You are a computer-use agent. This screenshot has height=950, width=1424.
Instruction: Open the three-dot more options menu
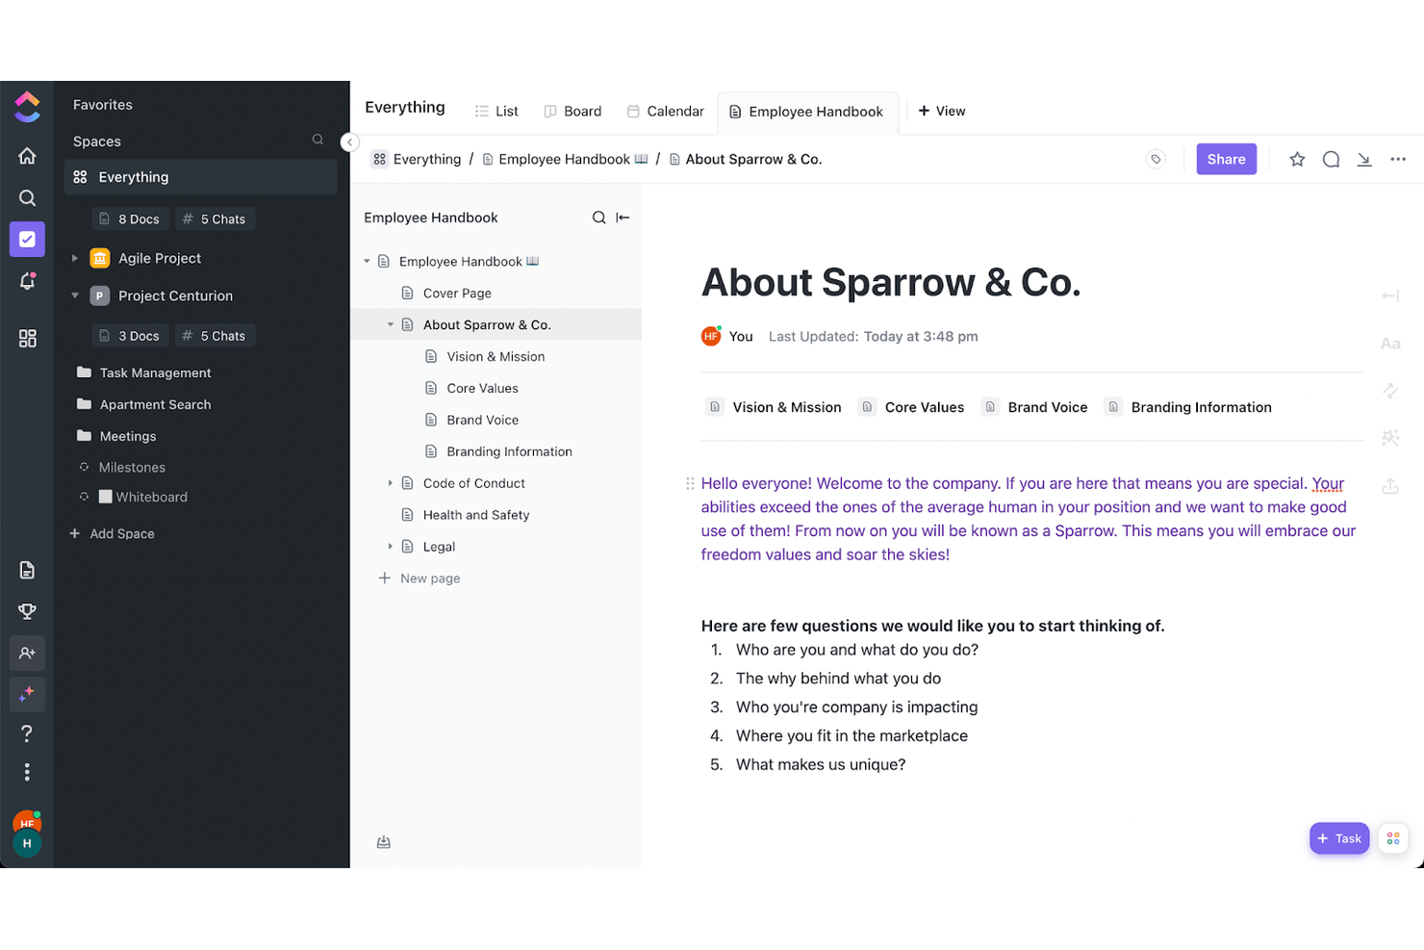(x=1398, y=160)
